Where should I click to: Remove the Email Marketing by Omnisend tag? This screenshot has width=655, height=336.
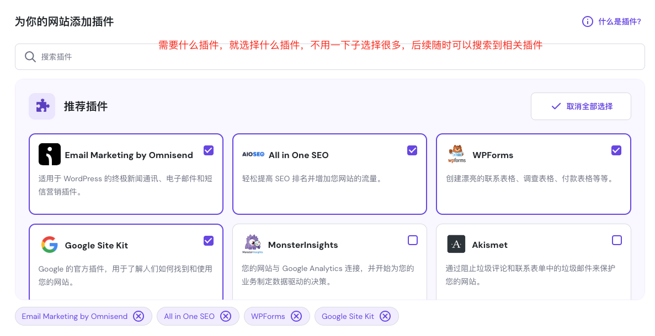coord(139,316)
